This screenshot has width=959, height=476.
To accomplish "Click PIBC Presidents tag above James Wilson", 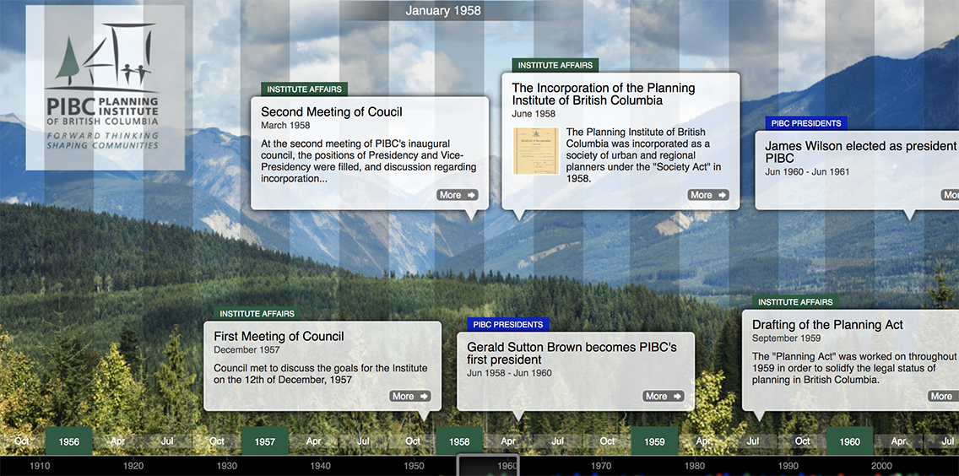I will pos(806,123).
